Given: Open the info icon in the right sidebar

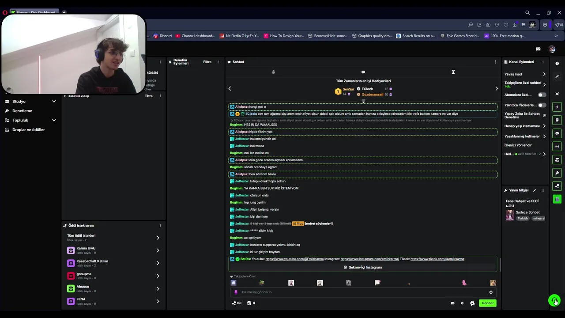Looking at the screenshot, I should (557, 64).
